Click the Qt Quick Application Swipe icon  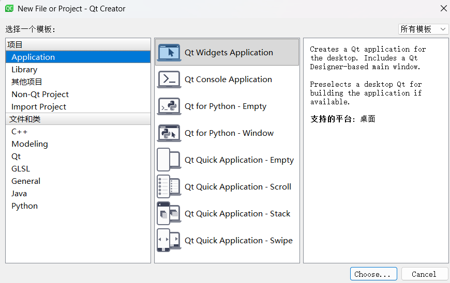[x=169, y=241]
